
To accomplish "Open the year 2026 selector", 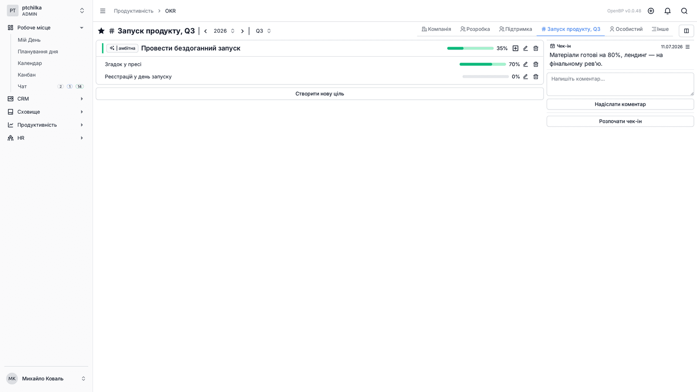I will click(224, 31).
